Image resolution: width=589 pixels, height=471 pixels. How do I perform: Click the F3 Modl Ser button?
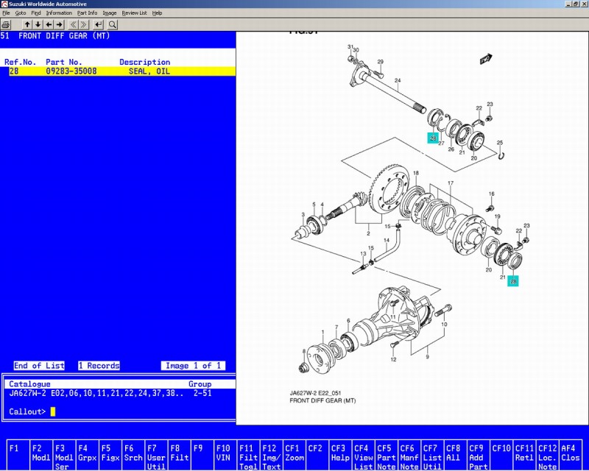pyautogui.click(x=64, y=455)
